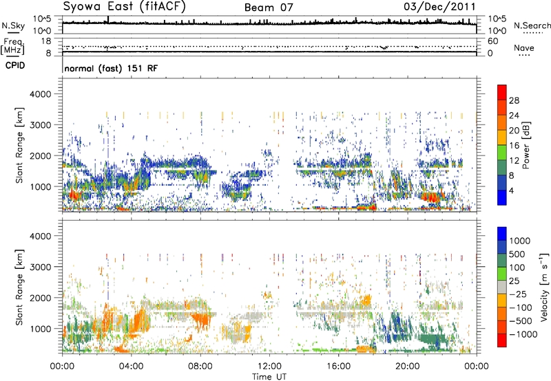
Task: Select 'Slant Range [km]' label of power panel
Action: point(19,145)
